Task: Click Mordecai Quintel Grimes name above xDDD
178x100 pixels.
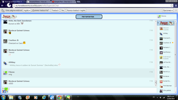Action: 19,81
